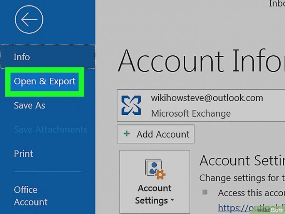
Task: Follow the https://outlook link
Action: (x=251, y=207)
